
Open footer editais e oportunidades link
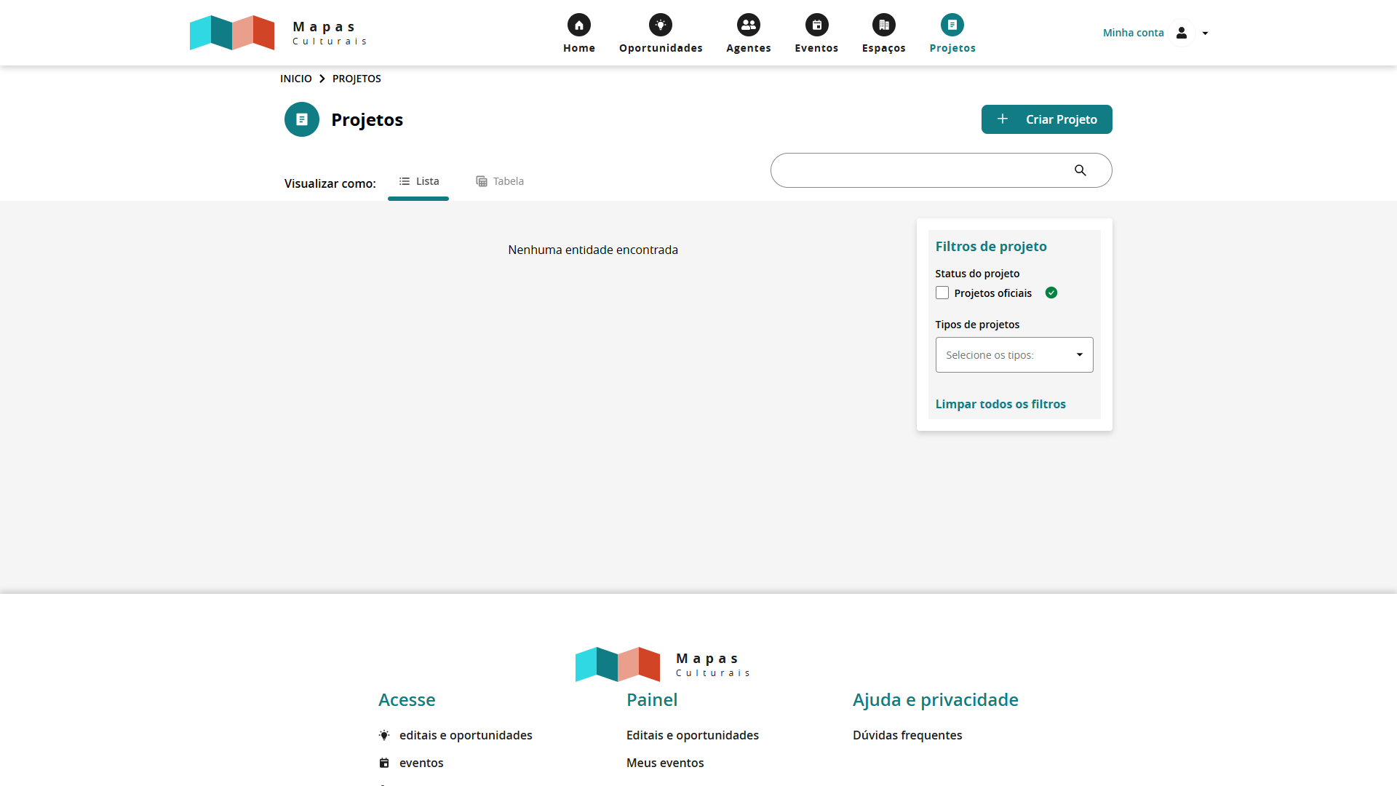tap(465, 735)
